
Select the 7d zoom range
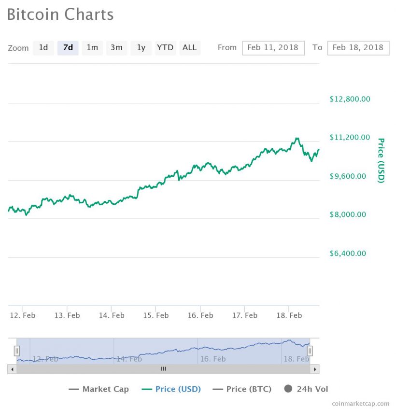(x=68, y=48)
